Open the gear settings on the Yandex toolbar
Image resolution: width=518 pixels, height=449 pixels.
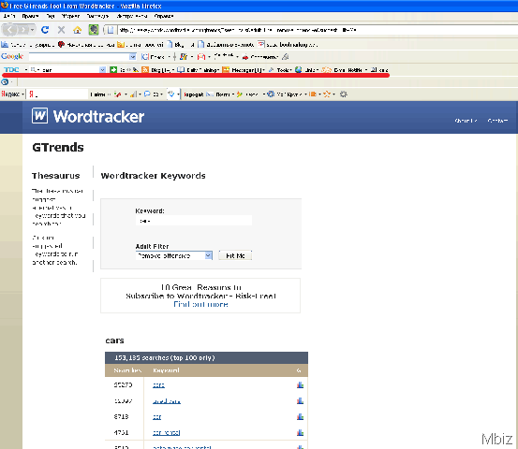click(x=344, y=94)
